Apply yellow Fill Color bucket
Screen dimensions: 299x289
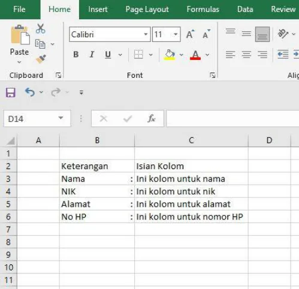pyautogui.click(x=170, y=55)
